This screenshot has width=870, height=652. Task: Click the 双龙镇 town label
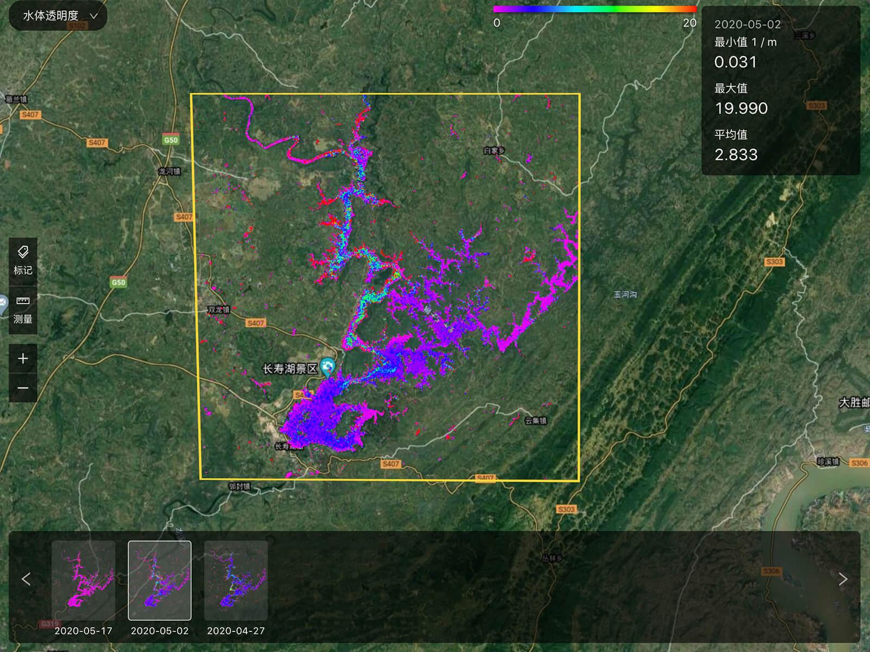point(219,310)
